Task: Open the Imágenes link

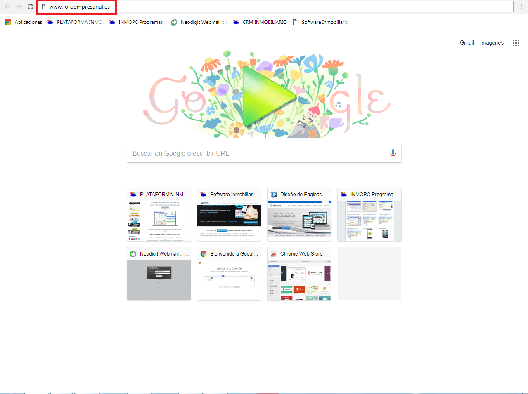Action: pos(492,42)
